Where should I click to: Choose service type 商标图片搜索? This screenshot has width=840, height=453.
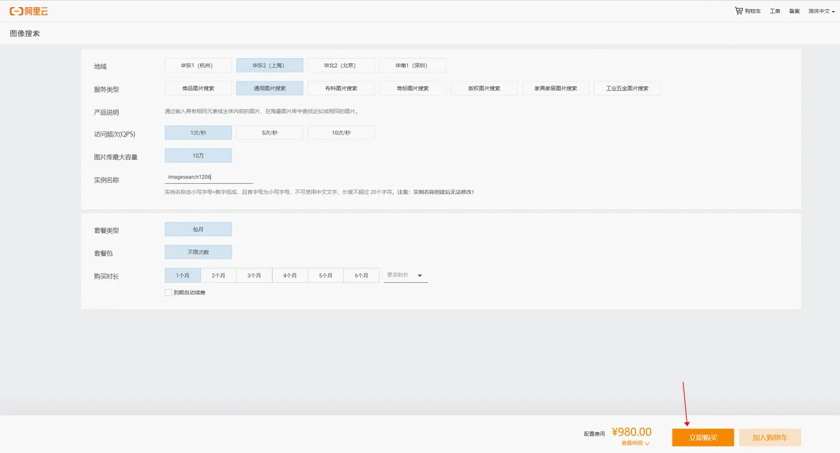(x=412, y=88)
